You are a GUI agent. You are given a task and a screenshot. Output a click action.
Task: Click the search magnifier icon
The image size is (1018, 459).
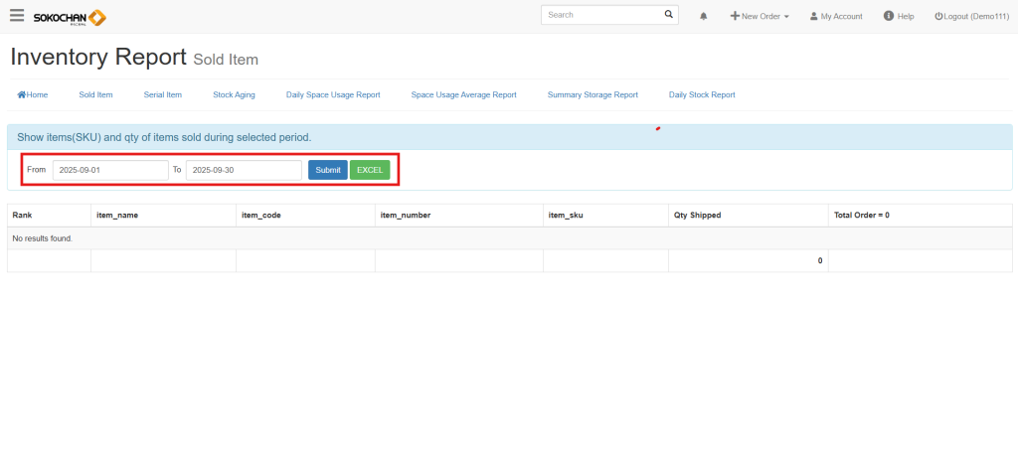click(x=668, y=16)
